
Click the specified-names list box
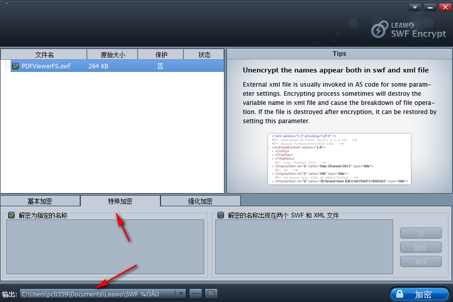coord(105,247)
